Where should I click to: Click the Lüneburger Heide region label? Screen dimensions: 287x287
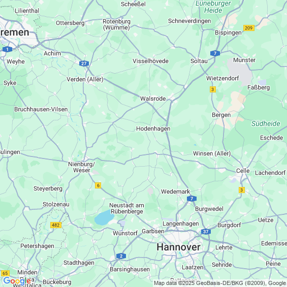pyautogui.click(x=213, y=7)
